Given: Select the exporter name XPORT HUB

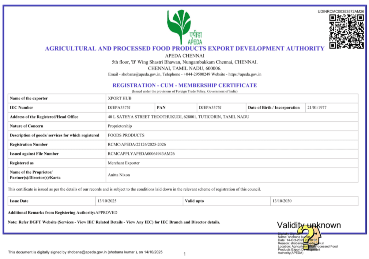Looking at the screenshot, I should (115, 99).
